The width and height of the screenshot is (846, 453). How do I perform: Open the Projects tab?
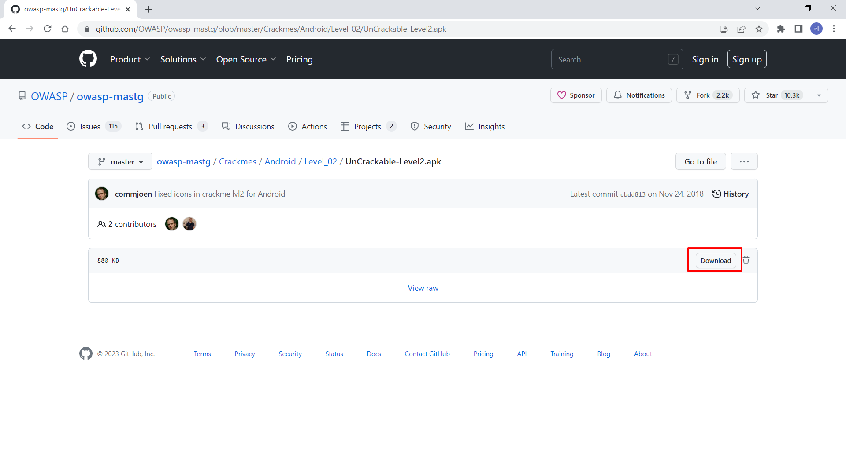(x=369, y=127)
